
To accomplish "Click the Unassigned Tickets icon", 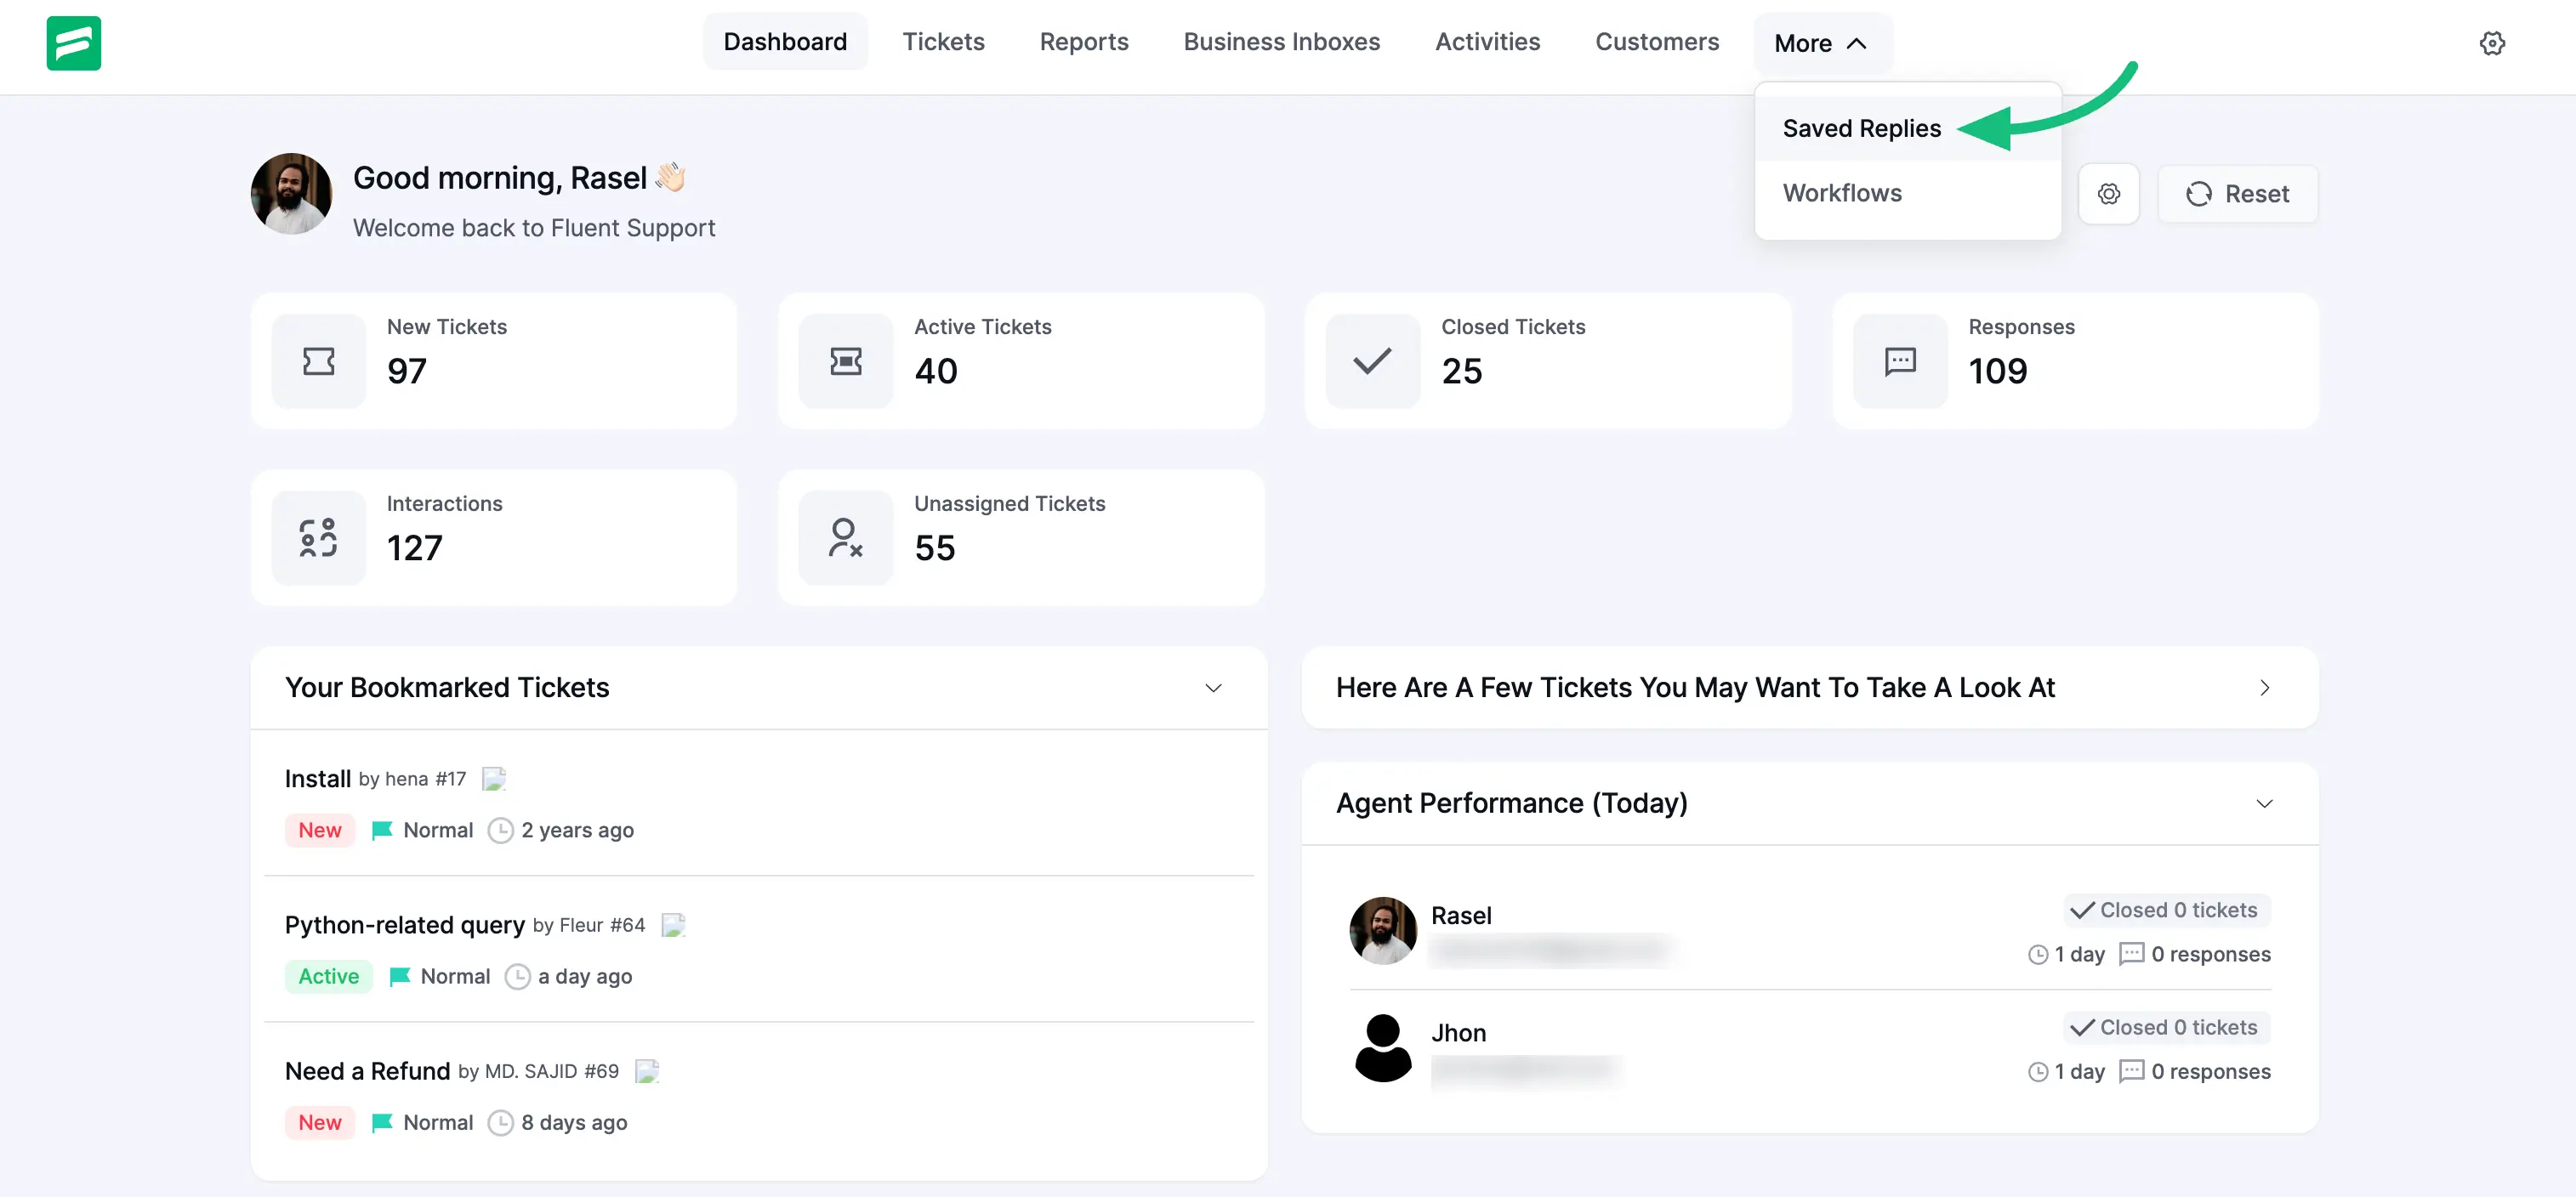I will [845, 537].
